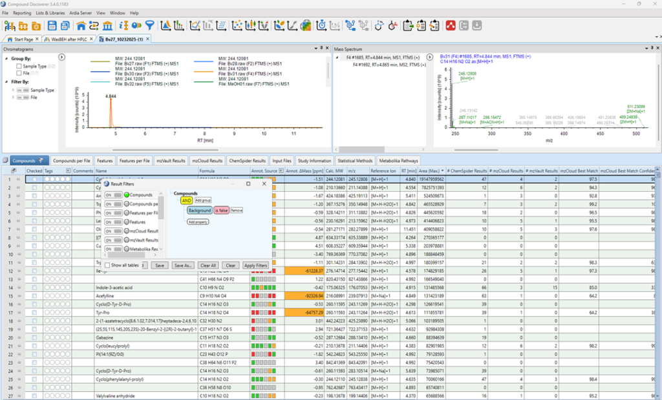Collapse the Chromatograms side options arrow
The image size is (662, 400).
pyautogui.click(x=61, y=58)
